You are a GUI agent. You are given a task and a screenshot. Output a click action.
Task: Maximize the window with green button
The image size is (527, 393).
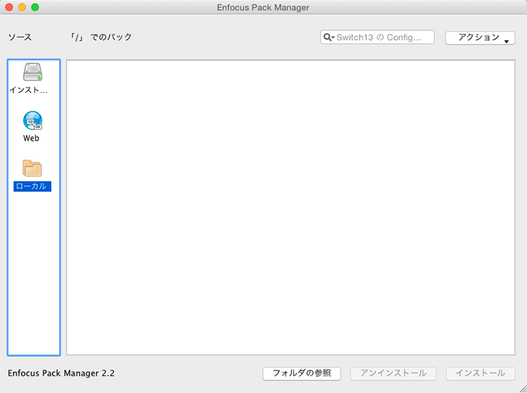pos(35,7)
